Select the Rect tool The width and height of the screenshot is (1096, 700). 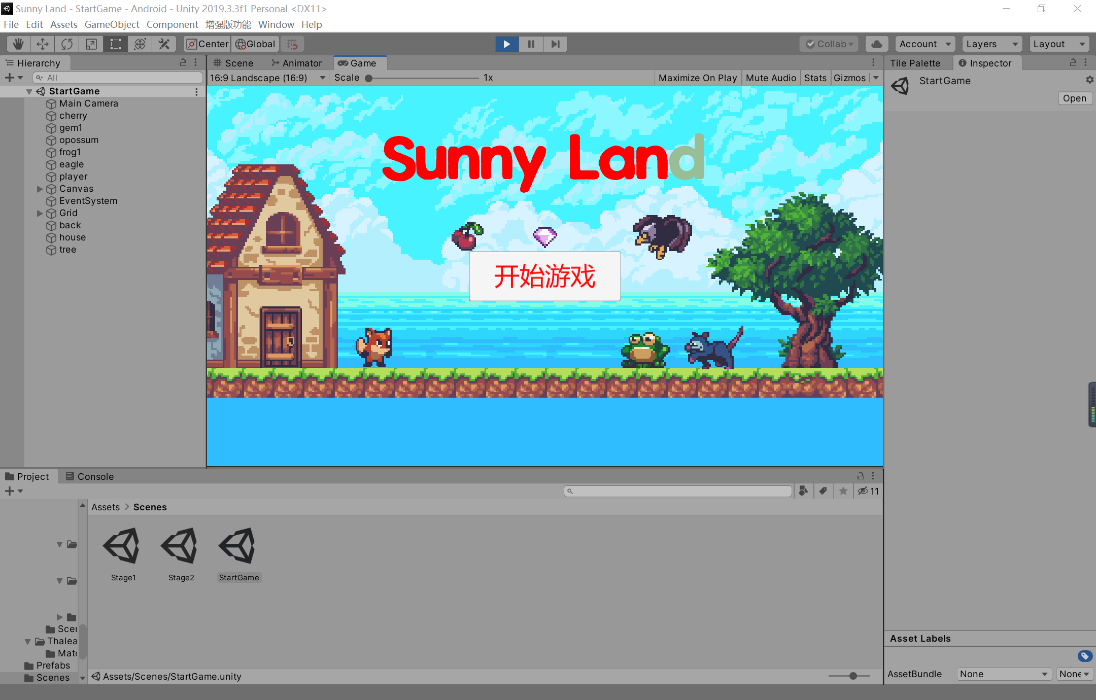[116, 44]
